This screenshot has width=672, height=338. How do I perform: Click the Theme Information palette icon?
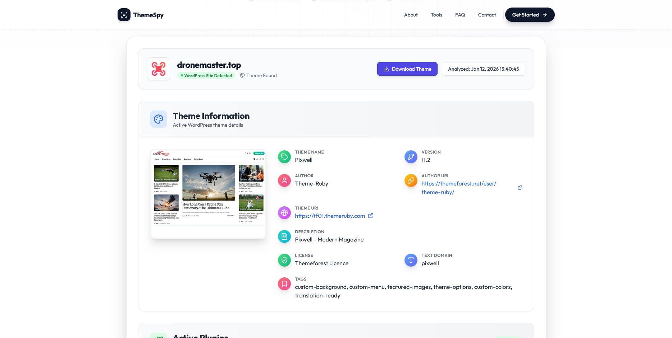159,119
